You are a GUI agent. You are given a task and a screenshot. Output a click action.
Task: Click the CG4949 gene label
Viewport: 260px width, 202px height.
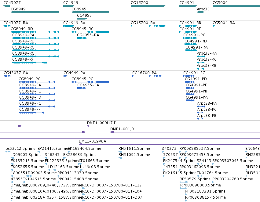71,3
